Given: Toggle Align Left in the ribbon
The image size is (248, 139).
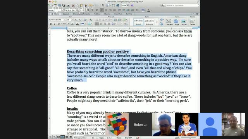Looking at the screenshot, I should click(96, 24).
